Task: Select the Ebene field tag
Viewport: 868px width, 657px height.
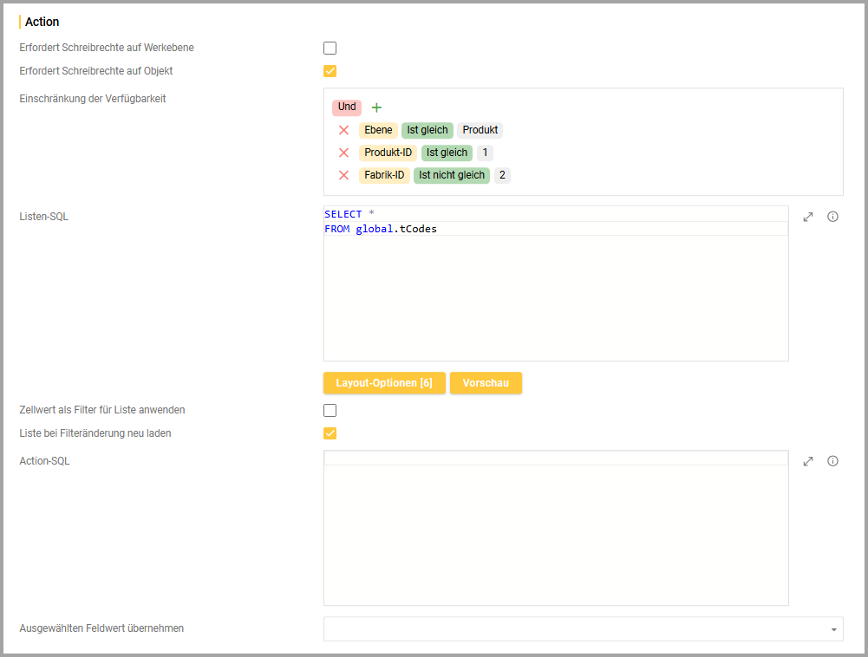Action: [x=378, y=130]
